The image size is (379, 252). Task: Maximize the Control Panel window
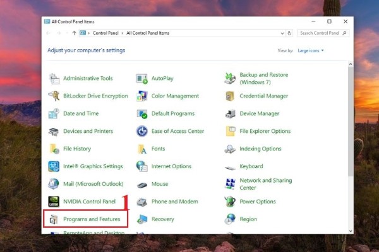[329, 21]
